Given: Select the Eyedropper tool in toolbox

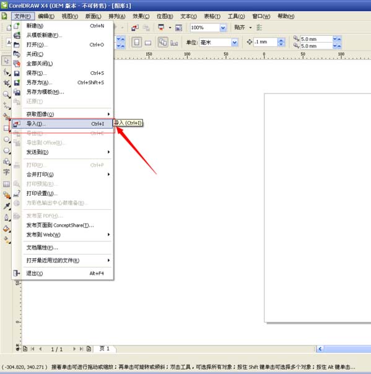Looking at the screenshot, I should [6, 206].
